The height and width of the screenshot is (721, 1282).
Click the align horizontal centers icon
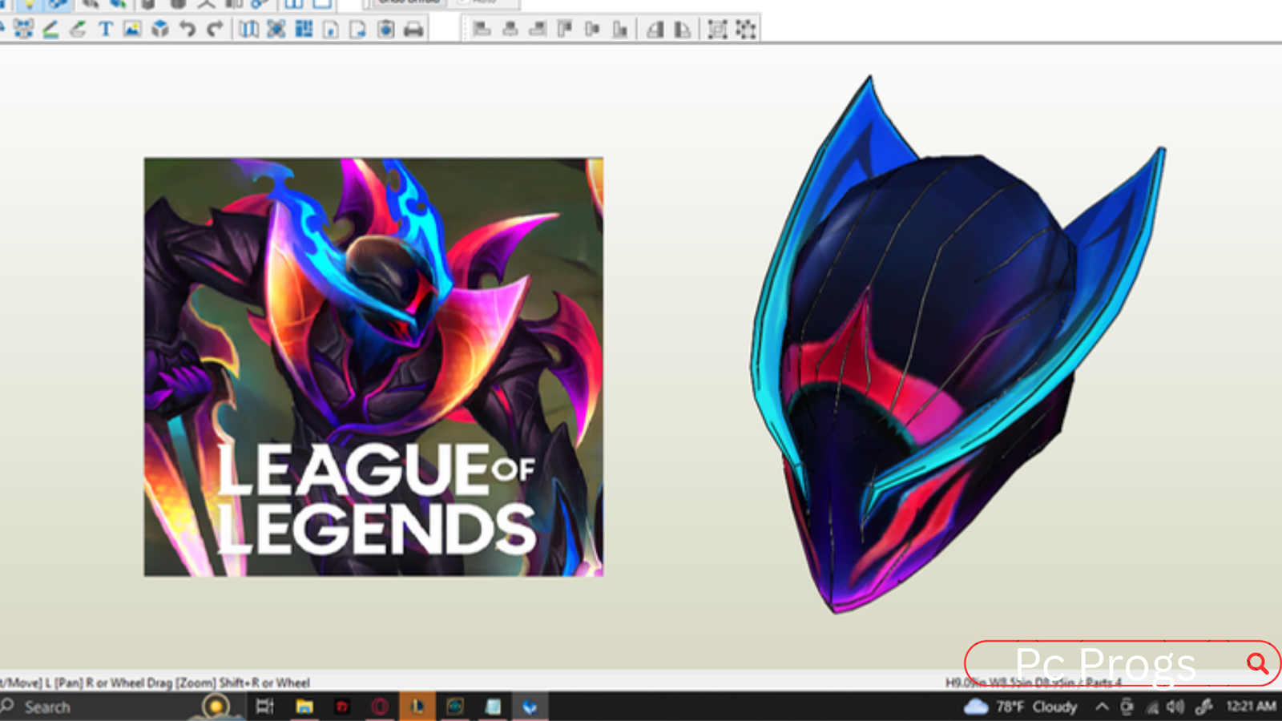click(x=510, y=30)
